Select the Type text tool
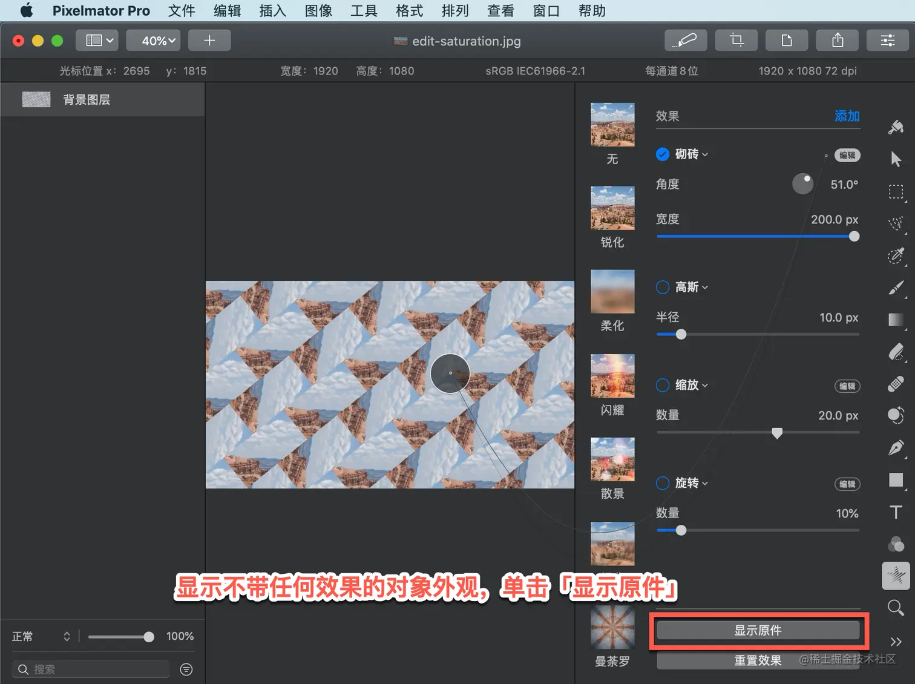 (896, 512)
